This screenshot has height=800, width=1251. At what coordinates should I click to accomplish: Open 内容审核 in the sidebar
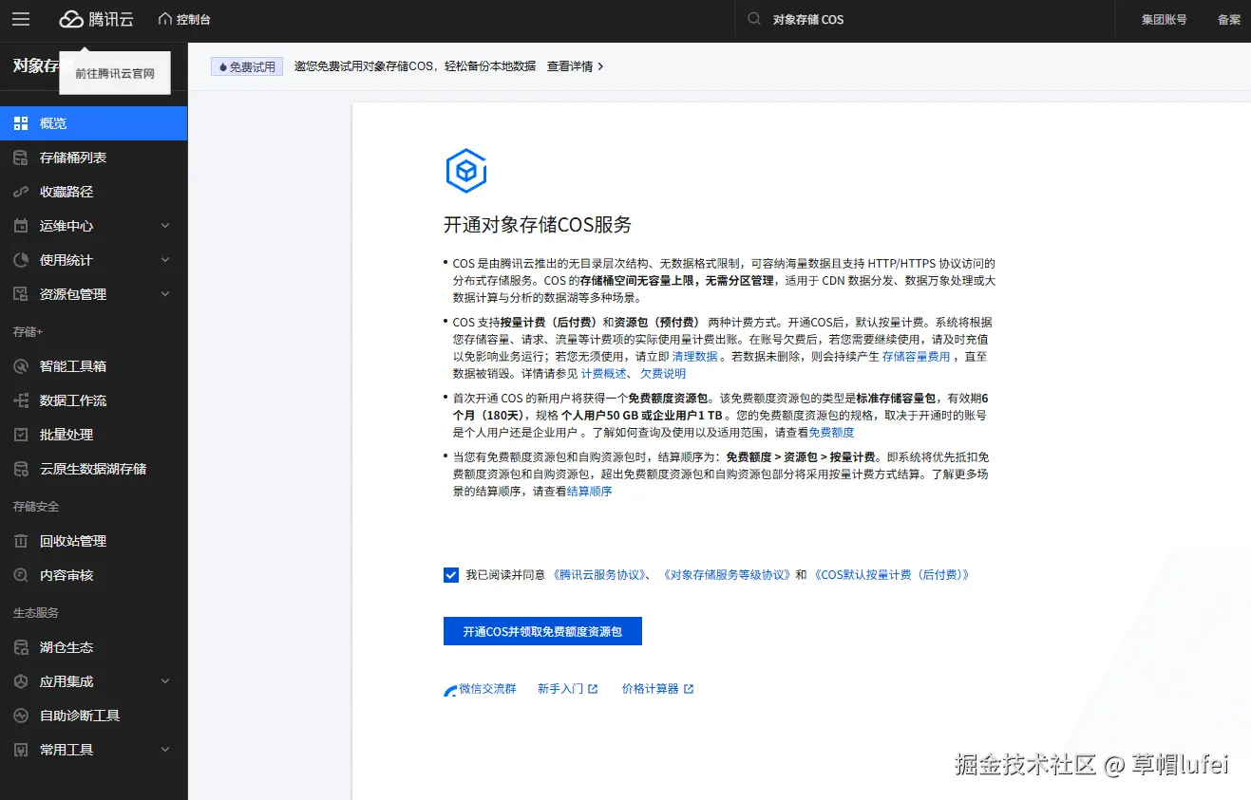click(x=66, y=575)
